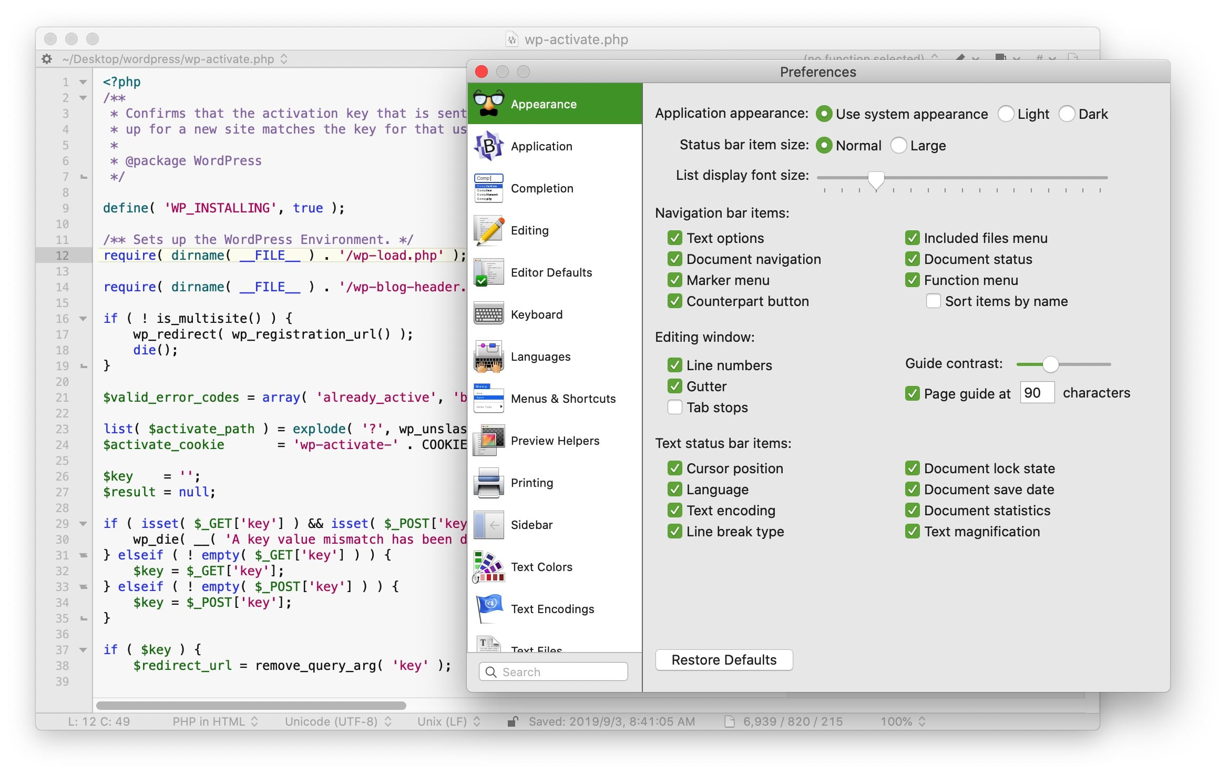Open the wp-activate.php file path menu
The height and width of the screenshot is (774, 1229).
click(175, 59)
